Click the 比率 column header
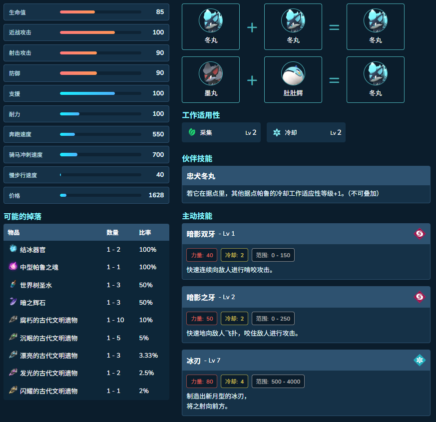The width and height of the screenshot is (436, 422). tap(145, 232)
